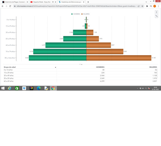Open Chrome's three-dot menu

pyautogui.click(x=158, y=6)
